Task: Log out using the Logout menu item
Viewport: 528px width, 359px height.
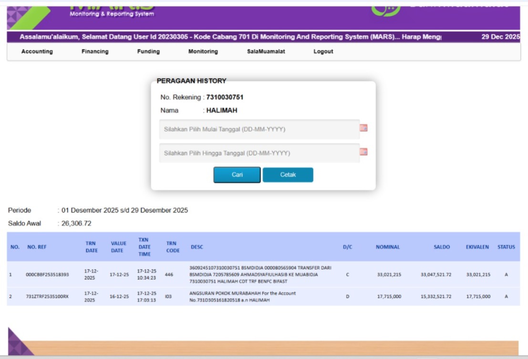Action: pyautogui.click(x=323, y=52)
